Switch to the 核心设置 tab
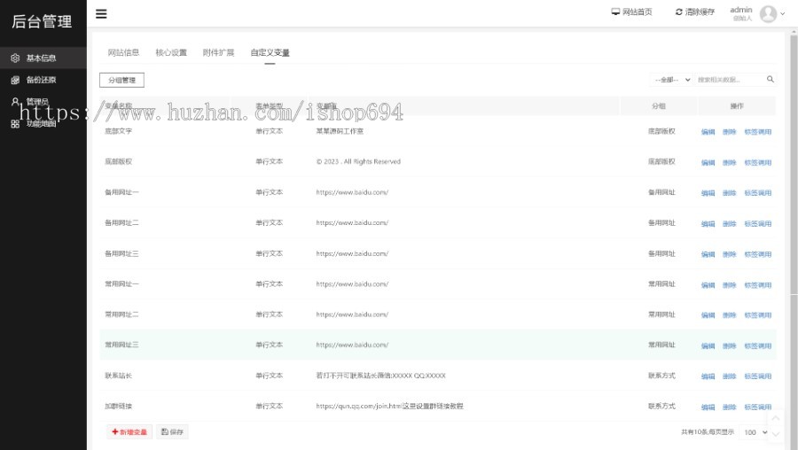Image resolution: width=798 pixels, height=450 pixels. pos(171,52)
